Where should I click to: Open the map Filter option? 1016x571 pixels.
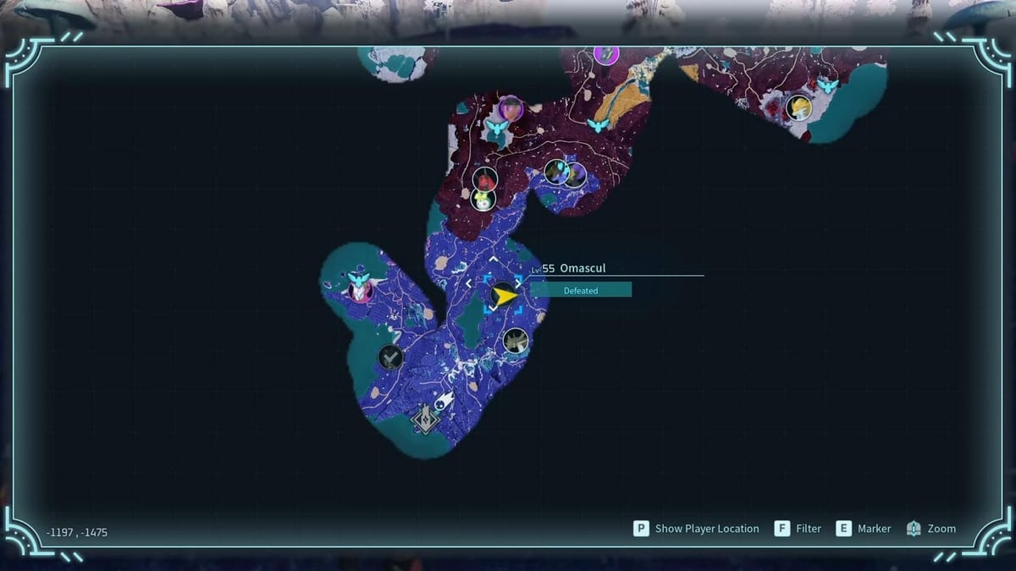(x=798, y=529)
